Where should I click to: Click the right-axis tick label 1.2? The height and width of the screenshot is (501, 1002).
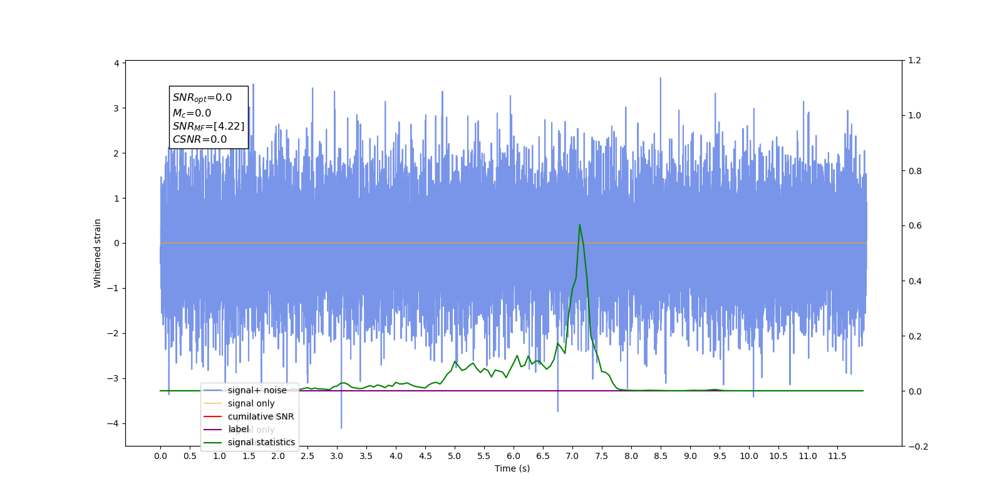point(914,61)
